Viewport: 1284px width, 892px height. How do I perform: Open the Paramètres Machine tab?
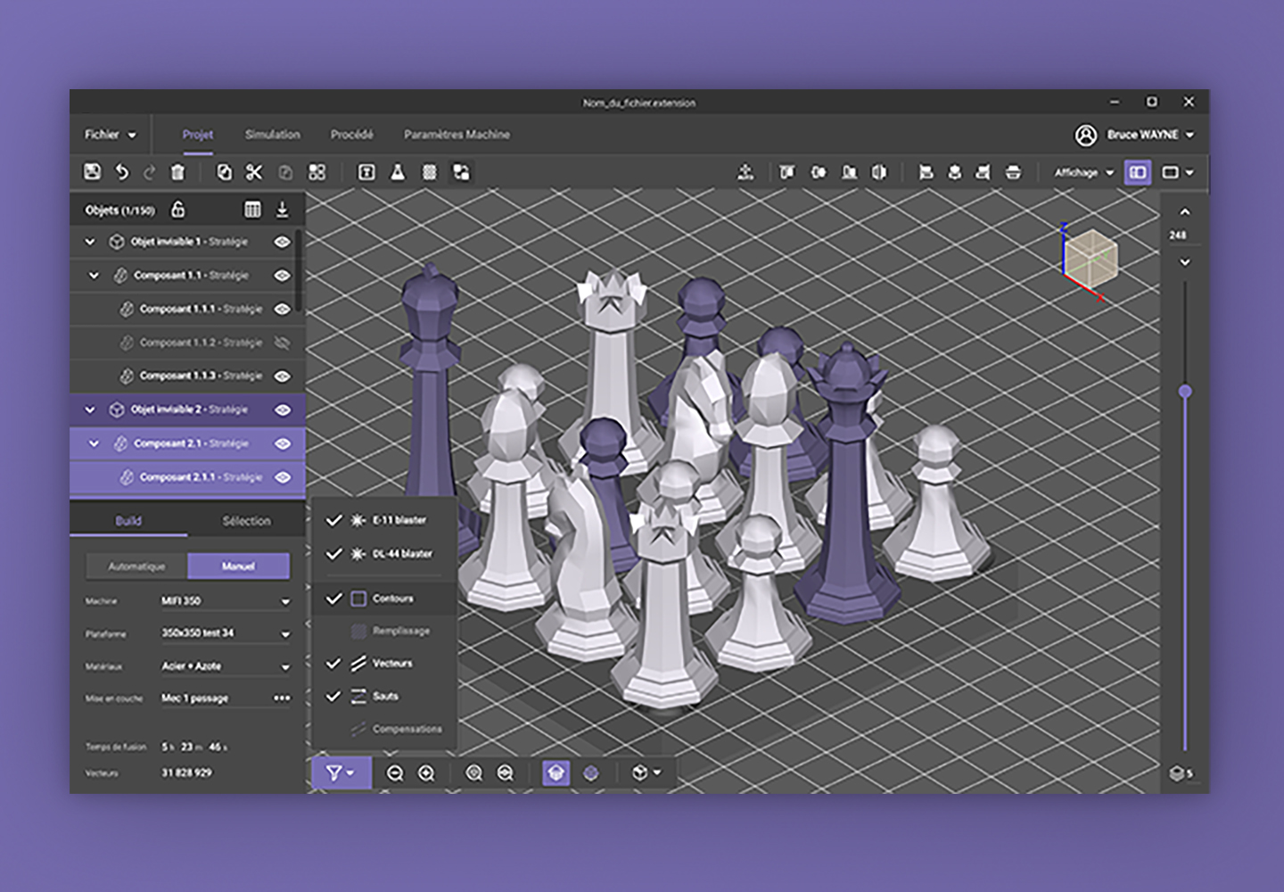pos(457,135)
